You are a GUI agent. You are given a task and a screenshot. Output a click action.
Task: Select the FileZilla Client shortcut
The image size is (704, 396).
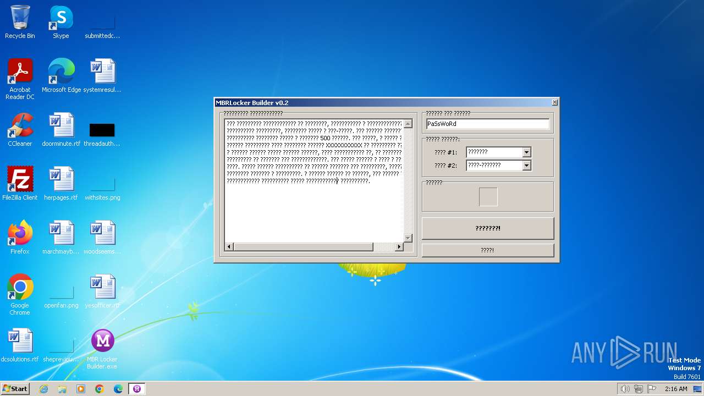tap(20, 184)
